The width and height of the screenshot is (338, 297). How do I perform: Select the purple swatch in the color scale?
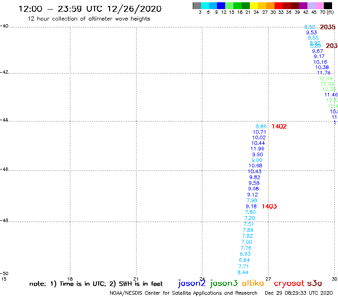(303, 5)
